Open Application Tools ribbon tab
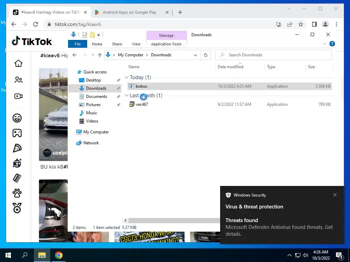 166,44
